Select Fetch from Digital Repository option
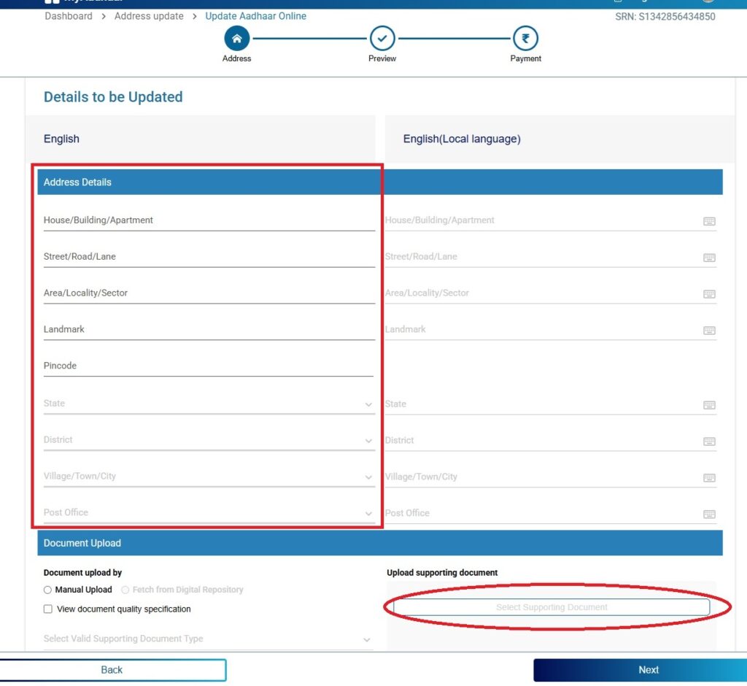Viewport: 747px width, 686px height. point(125,590)
